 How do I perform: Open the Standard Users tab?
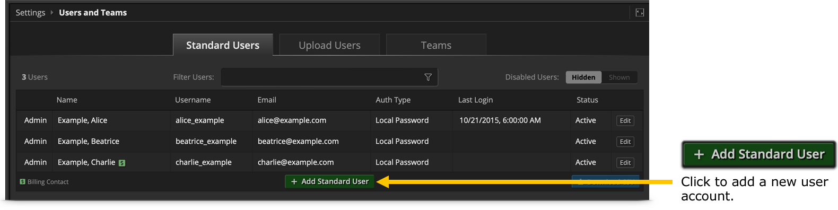click(223, 45)
